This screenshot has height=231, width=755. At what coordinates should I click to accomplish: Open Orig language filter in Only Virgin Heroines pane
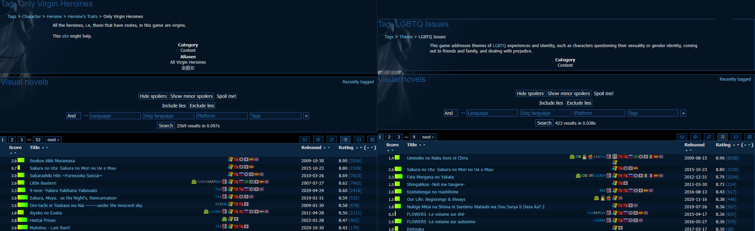[x=169, y=116]
